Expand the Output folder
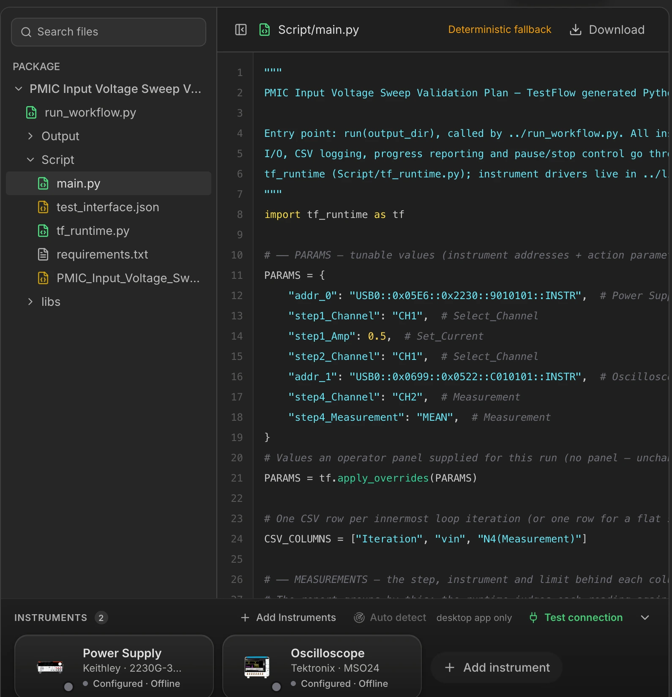672x697 pixels. pos(30,136)
